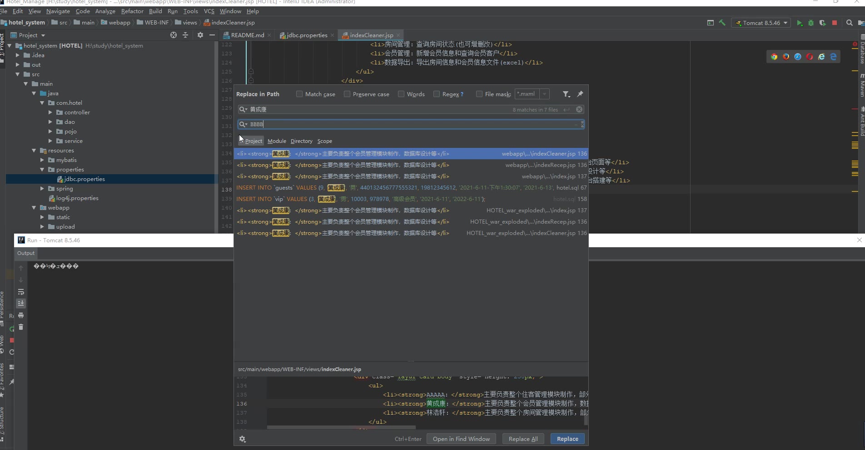Close the indexCleaner.jsp tab
This screenshot has height=450, width=865.
coord(398,35)
